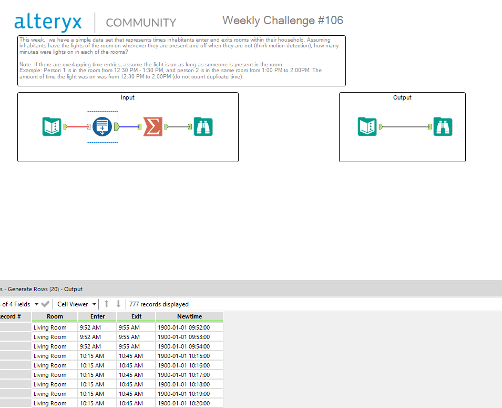
Task: Click the Summarize tool output anchor
Action: [166, 127]
